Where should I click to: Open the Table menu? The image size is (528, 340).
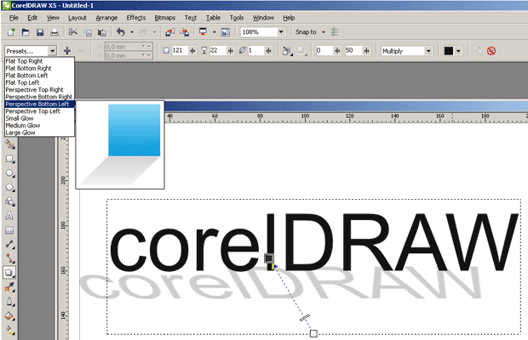pos(213,18)
